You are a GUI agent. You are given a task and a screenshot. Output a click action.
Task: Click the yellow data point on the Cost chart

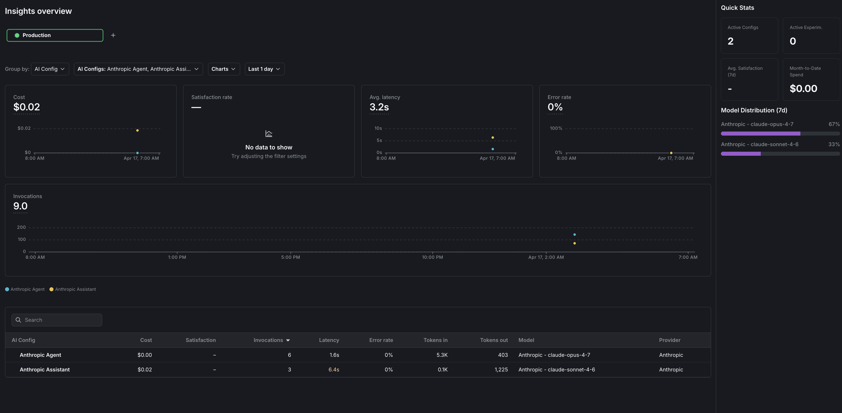[137, 130]
